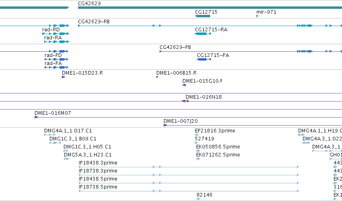This screenshot has width=342, height=201.
Task: Click the DME1-015G10.F marker arrow
Action: pyautogui.click(x=184, y=85)
